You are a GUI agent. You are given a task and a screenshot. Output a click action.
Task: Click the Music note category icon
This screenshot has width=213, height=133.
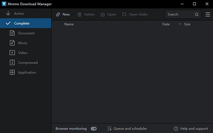coord(12,43)
